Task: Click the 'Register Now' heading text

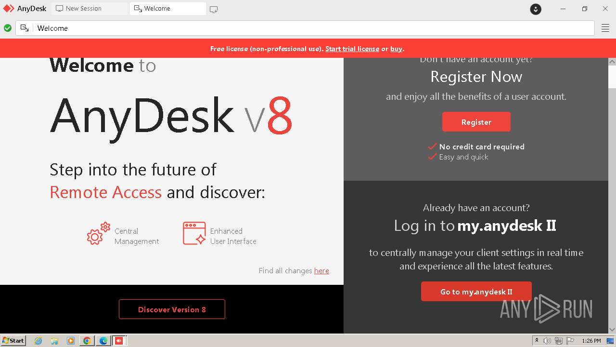Action: click(x=476, y=77)
